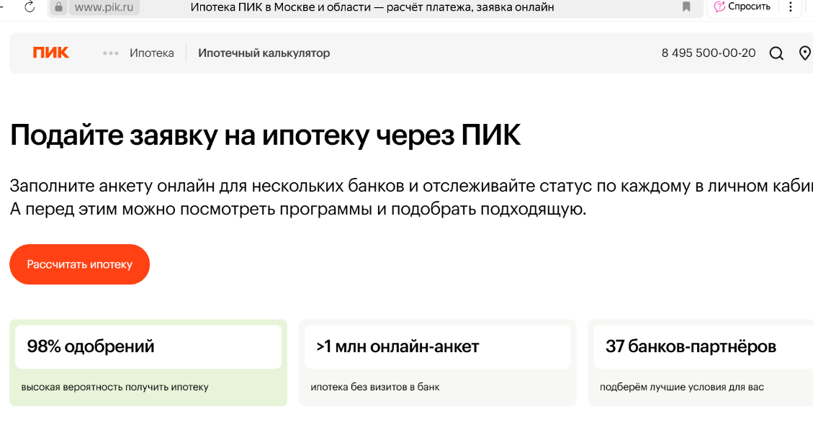
Task: Bookmark this page with the bookmark icon
Action: click(686, 6)
